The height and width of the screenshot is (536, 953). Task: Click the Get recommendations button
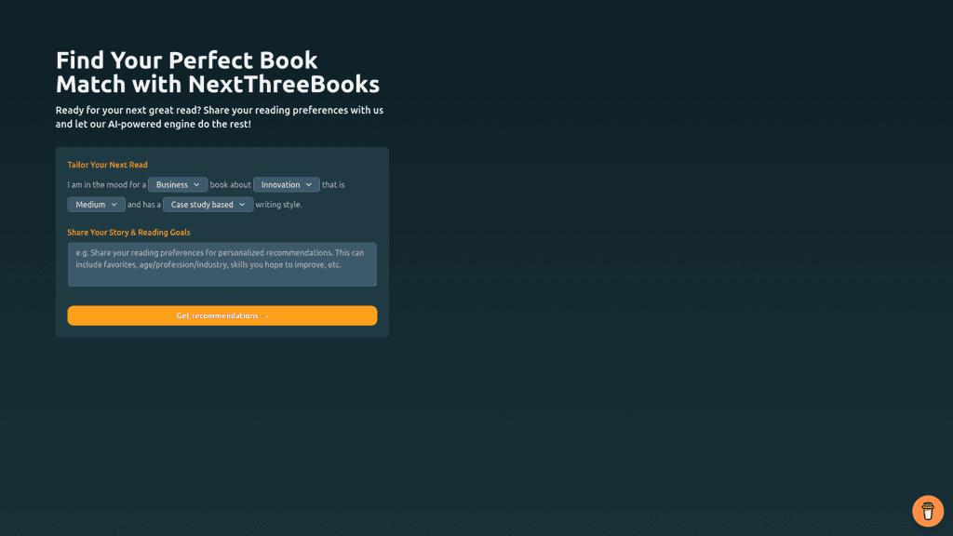(x=222, y=315)
